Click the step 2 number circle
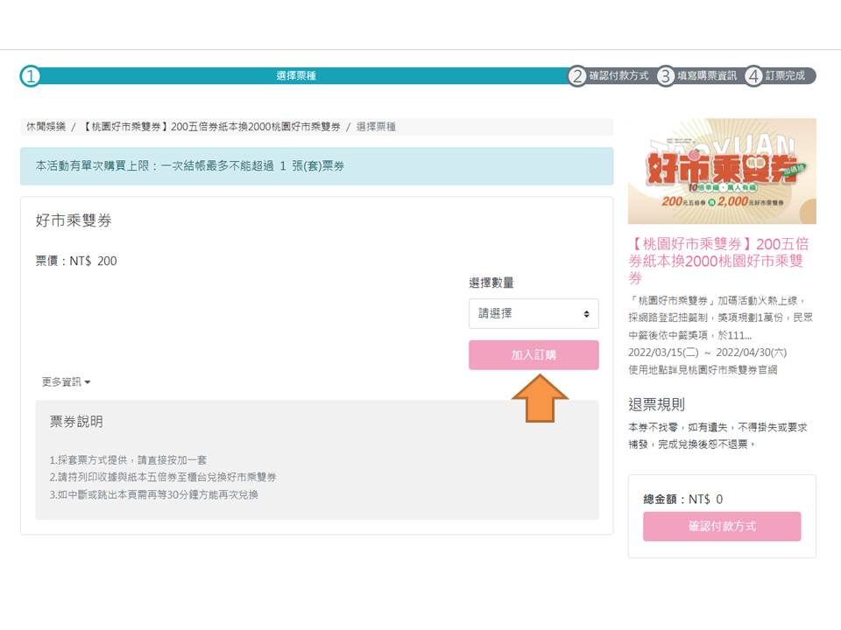 coord(576,76)
